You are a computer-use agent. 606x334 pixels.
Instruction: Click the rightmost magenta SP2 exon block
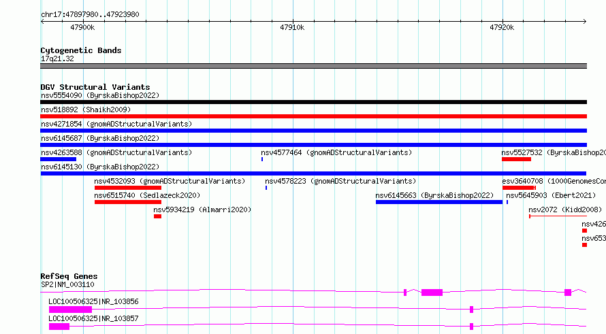pos(568,293)
